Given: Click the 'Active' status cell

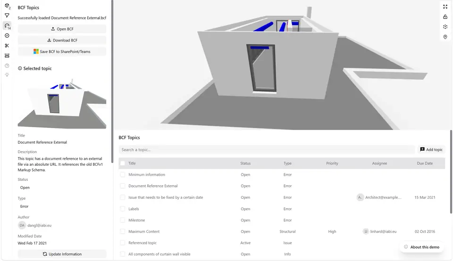Looking at the screenshot, I should (x=245, y=243).
